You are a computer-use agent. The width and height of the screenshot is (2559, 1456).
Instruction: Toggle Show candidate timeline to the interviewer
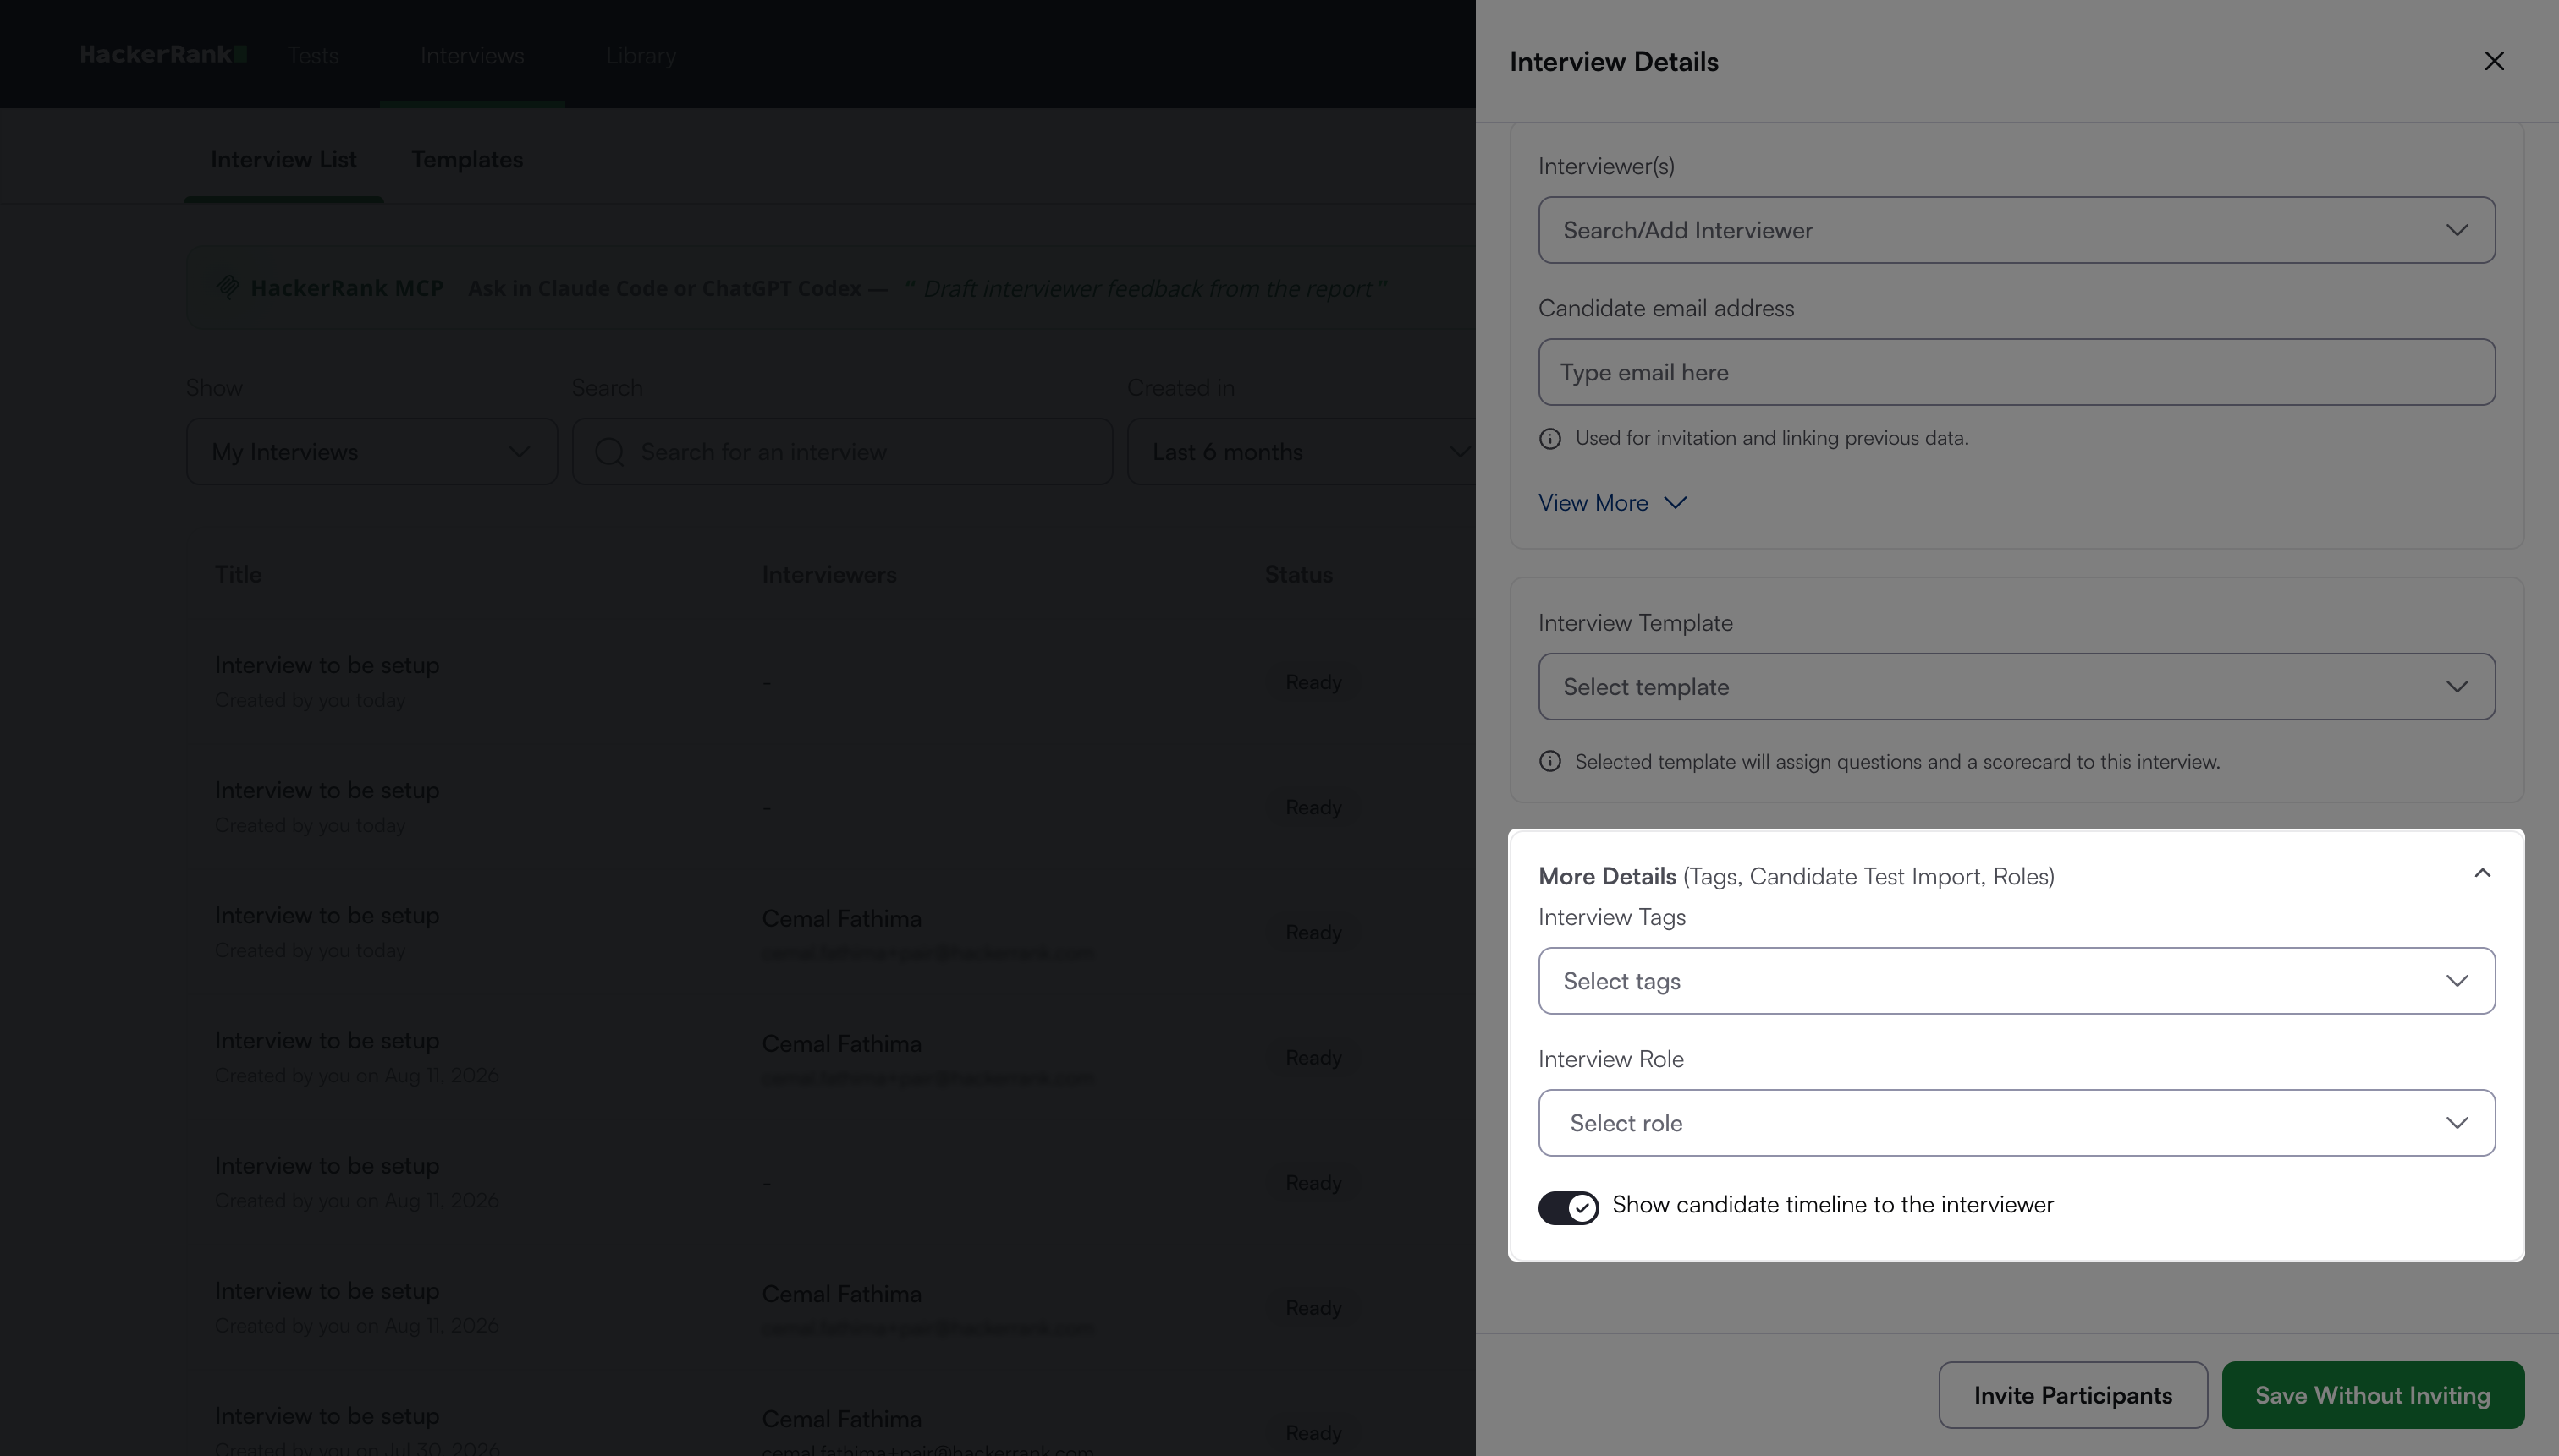click(1568, 1208)
